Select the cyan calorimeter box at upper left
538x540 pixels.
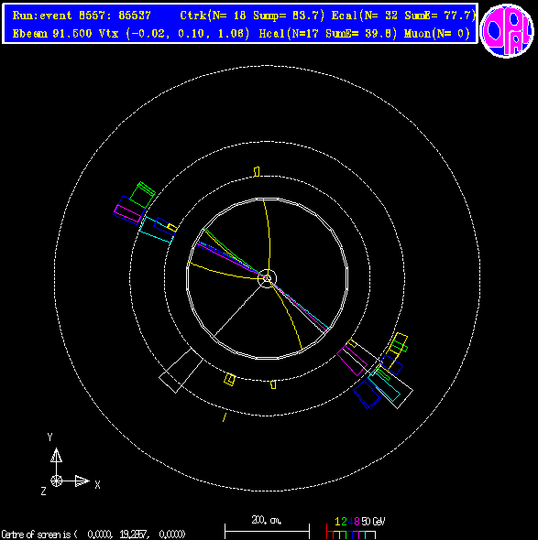(157, 230)
